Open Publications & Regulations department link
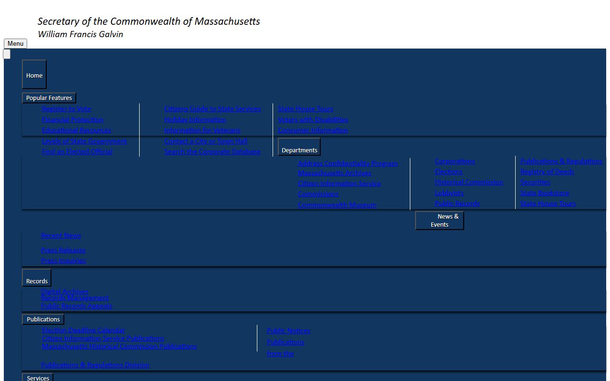610x381 pixels. (561, 161)
